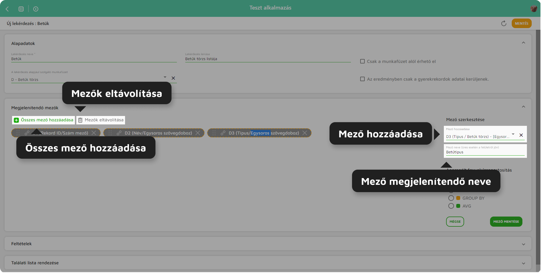The width and height of the screenshot is (541, 273).
Task: Select the AVG radio button
Action: [451, 206]
